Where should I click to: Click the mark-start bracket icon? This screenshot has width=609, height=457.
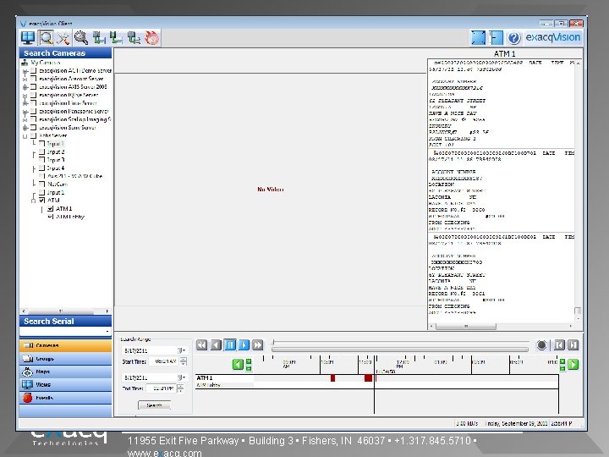(x=559, y=345)
